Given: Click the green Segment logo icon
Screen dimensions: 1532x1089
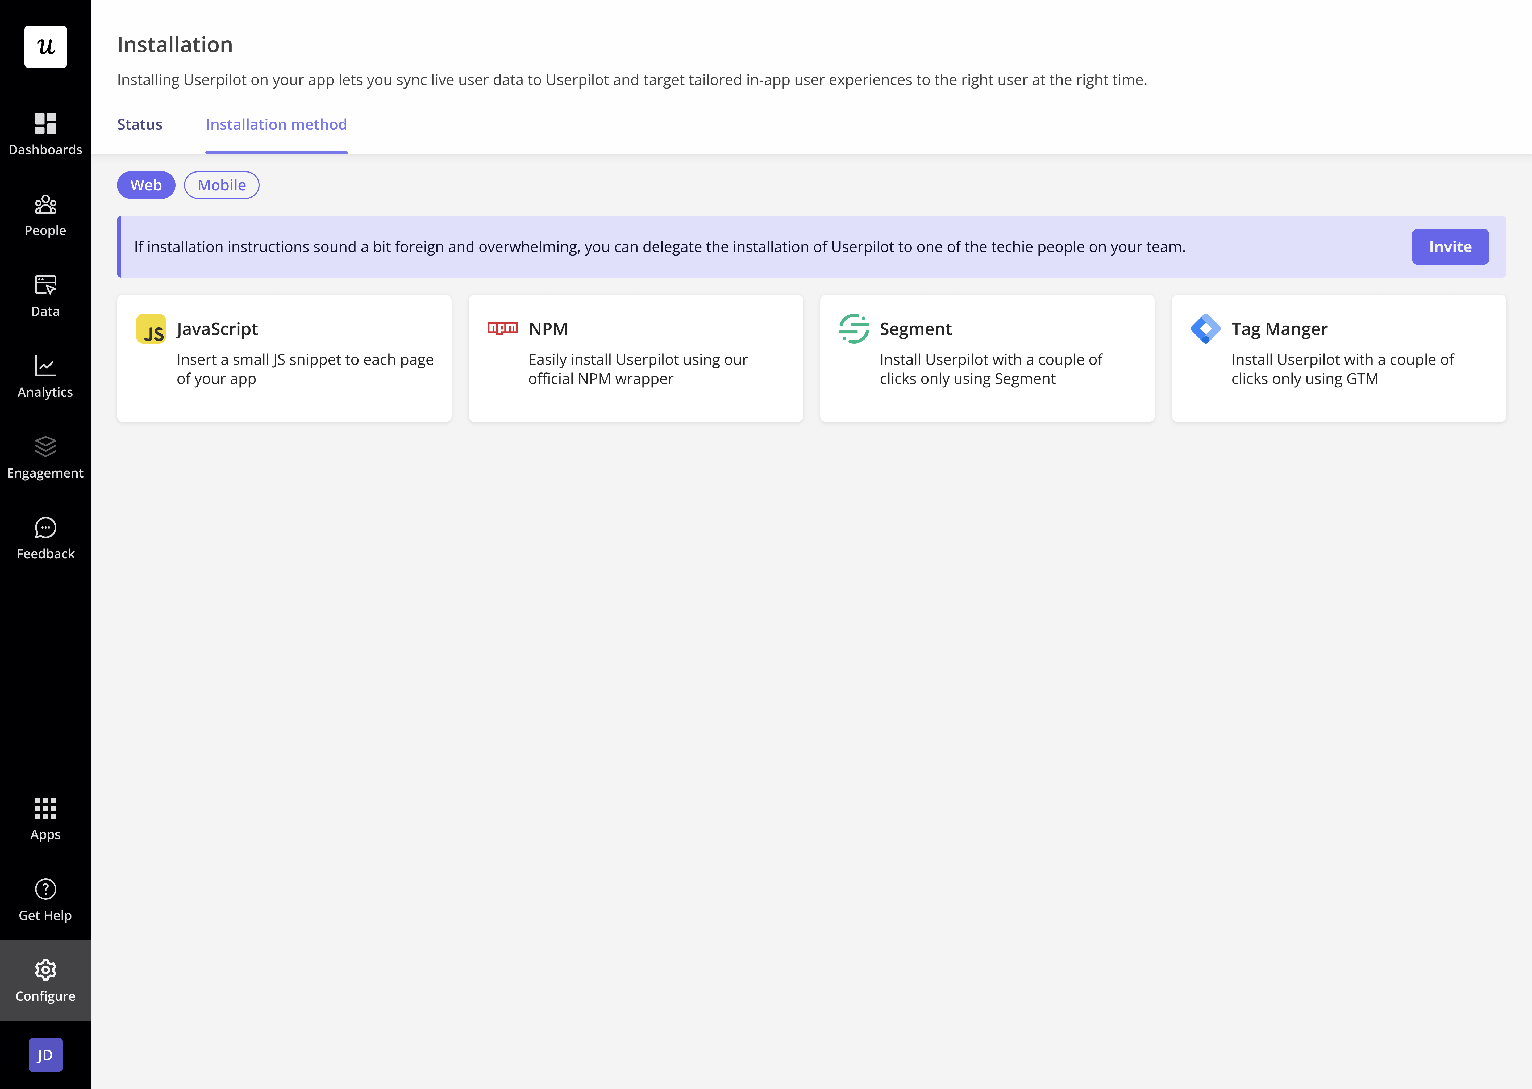Looking at the screenshot, I should (854, 329).
